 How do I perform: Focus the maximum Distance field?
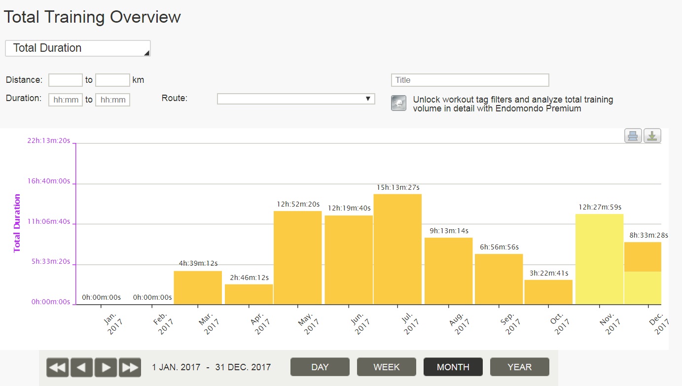[112, 80]
